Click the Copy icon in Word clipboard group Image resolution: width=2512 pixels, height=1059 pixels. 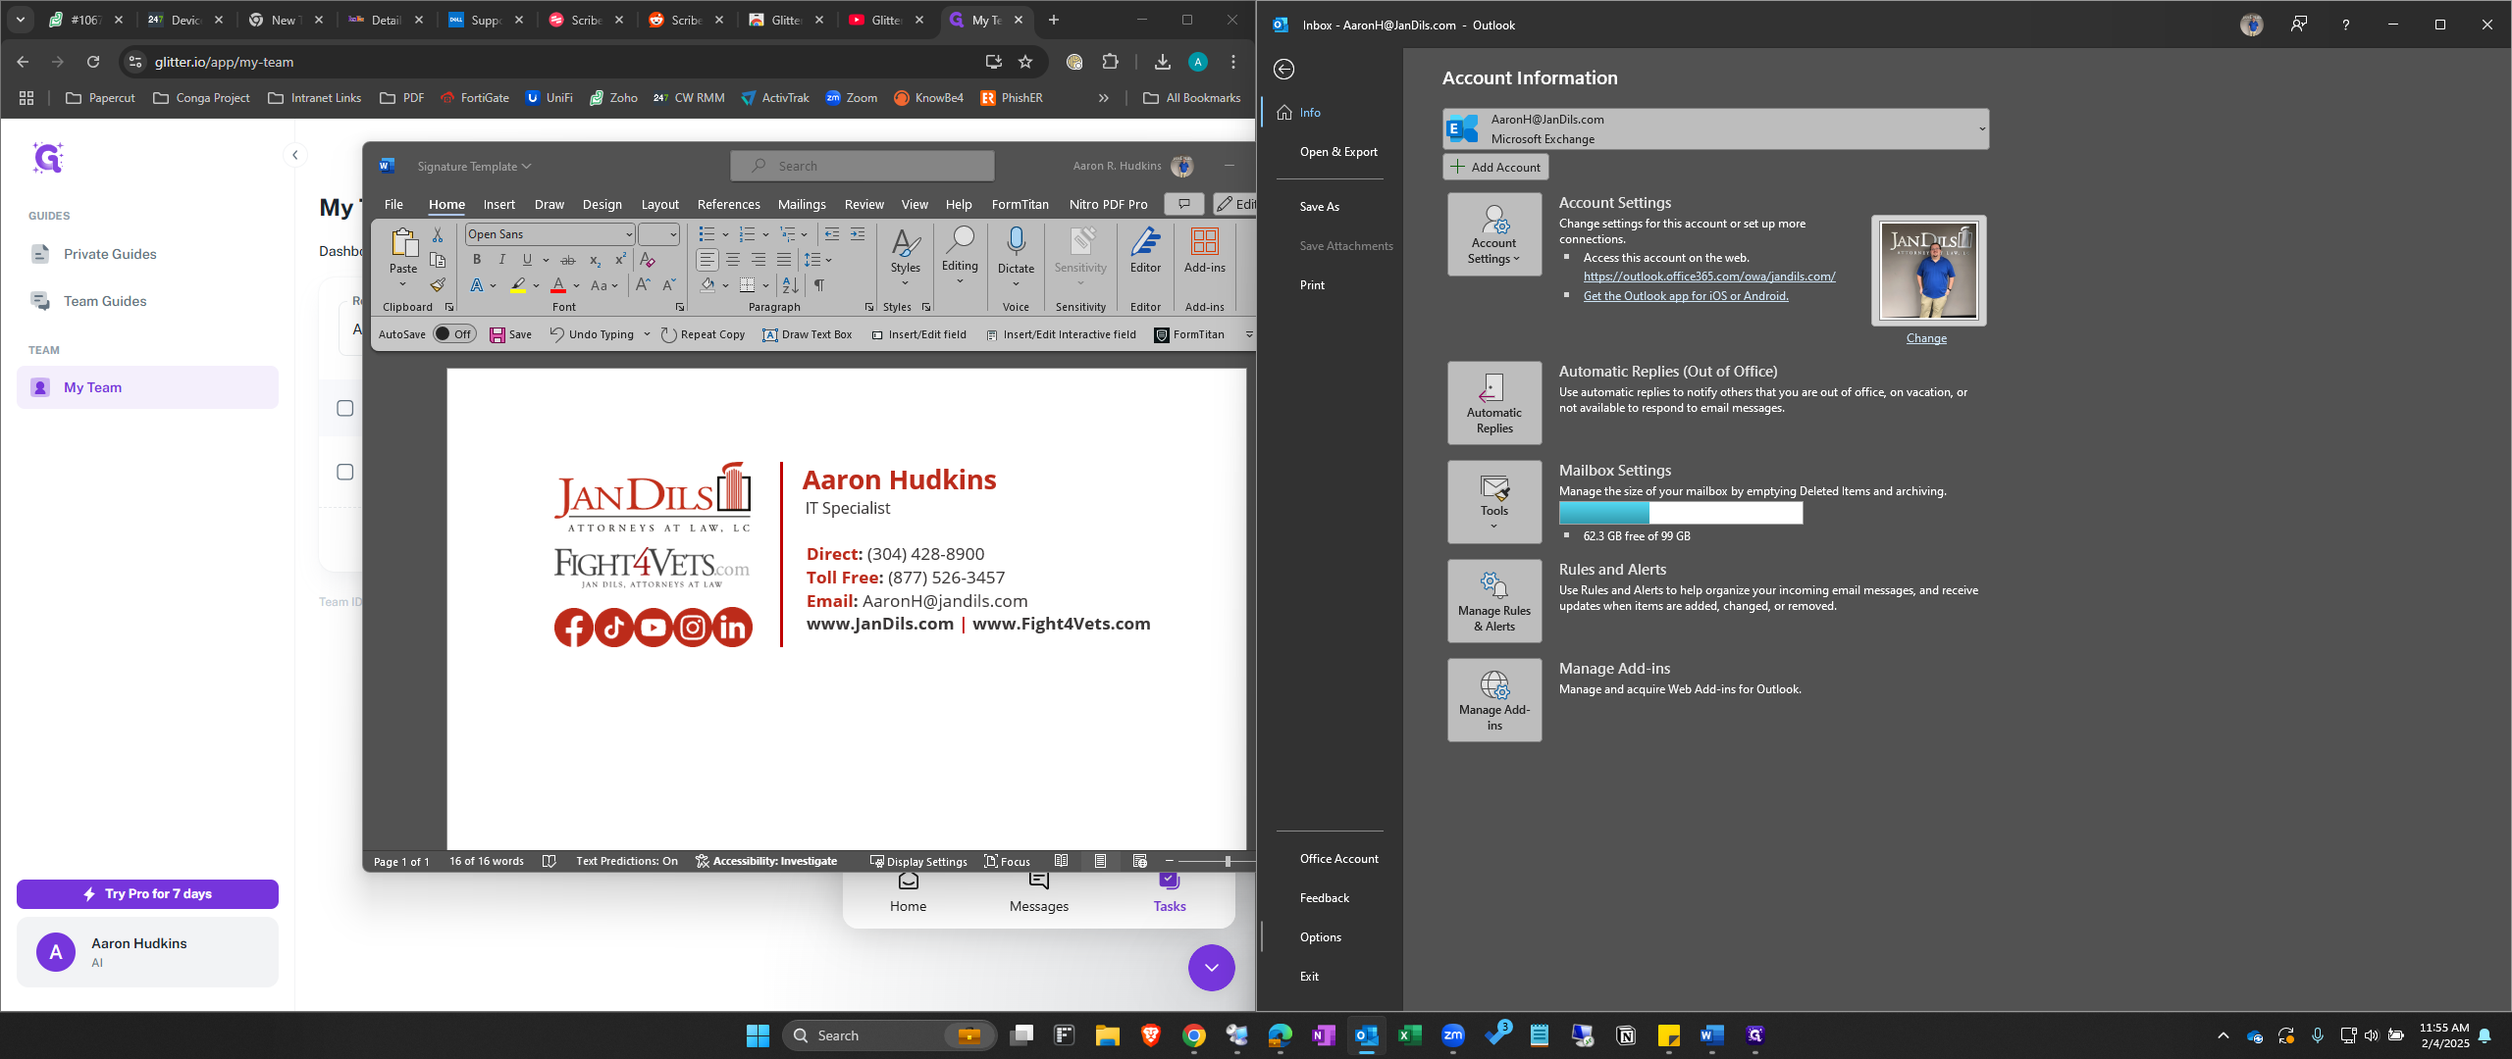point(438,260)
